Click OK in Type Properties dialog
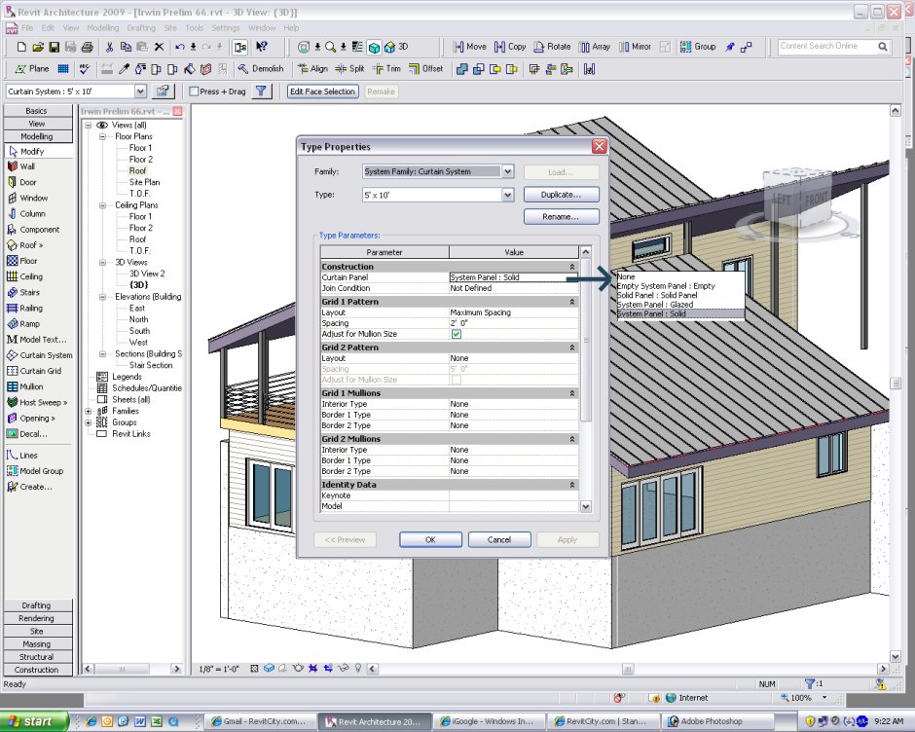This screenshot has height=732, width=915. 430,539
